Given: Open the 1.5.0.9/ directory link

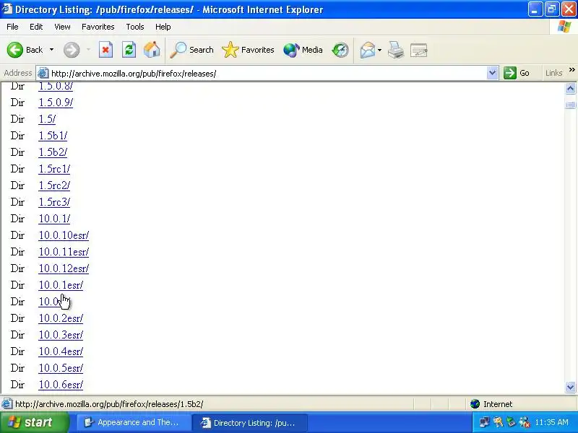Looking at the screenshot, I should click(56, 102).
